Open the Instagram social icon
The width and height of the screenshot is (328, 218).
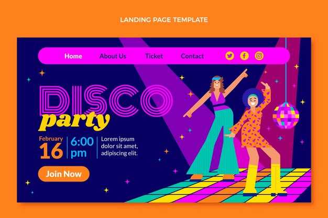tap(259, 56)
